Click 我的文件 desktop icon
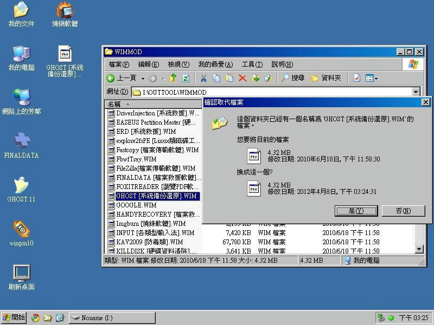Screen dimensions: 434x325 coord(21,15)
